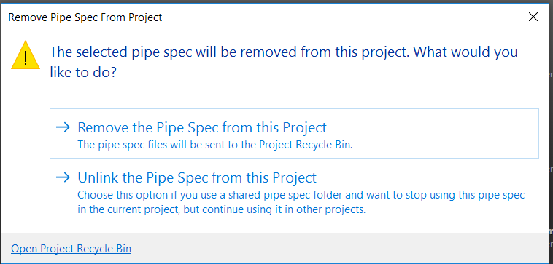Screen dimensions: 553x264
Task: Choose Remove the Pipe Spec from this Project
Action: pyautogui.click(x=294, y=134)
